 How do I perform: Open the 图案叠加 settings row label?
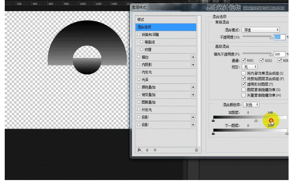[x=149, y=102]
